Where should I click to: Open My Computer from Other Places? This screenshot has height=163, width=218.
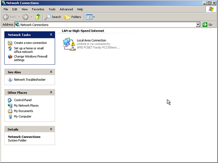(x=23, y=117)
